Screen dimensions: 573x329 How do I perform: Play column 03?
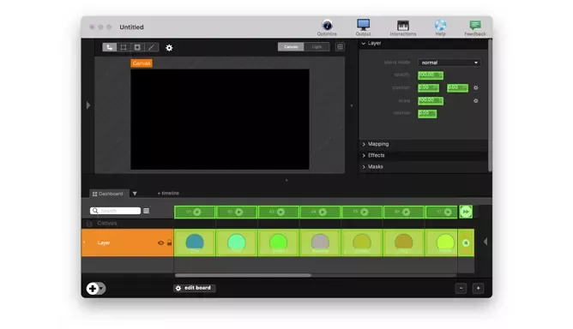280,212
